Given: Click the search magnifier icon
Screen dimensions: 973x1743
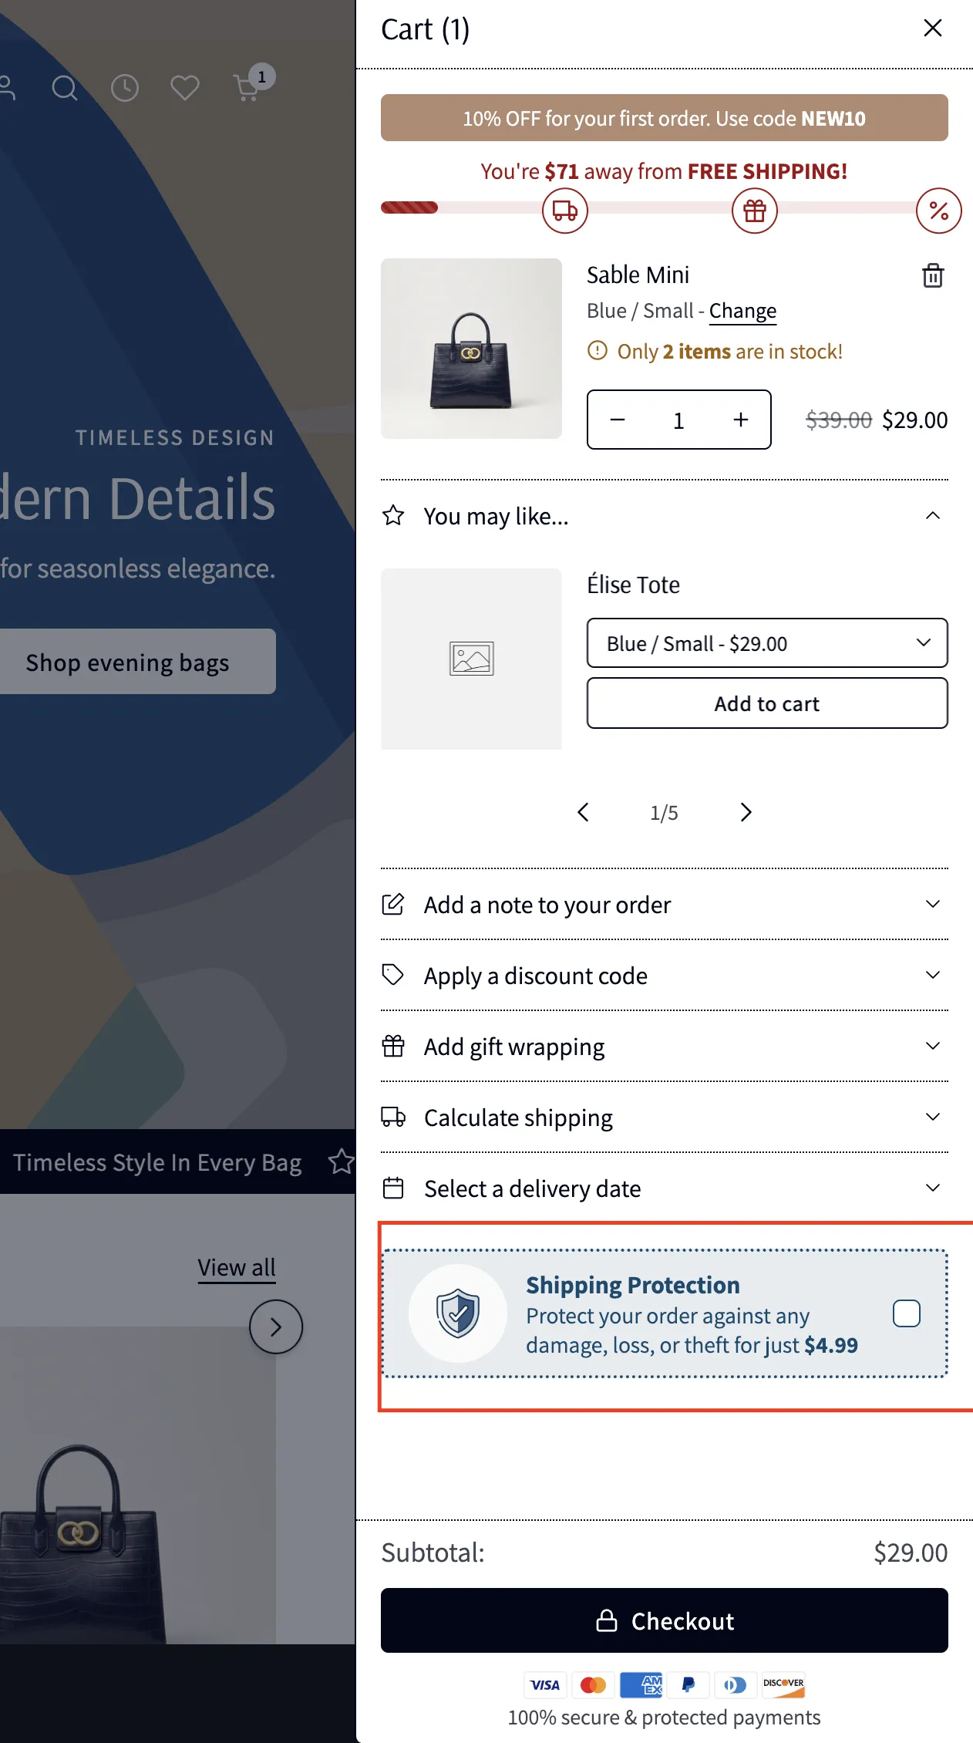Looking at the screenshot, I should 65,88.
